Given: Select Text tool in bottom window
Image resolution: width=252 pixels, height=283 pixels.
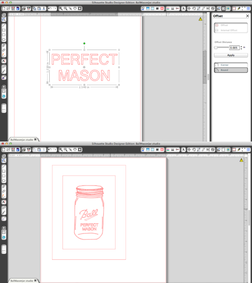Looking at the screenshot, I should [3, 202].
